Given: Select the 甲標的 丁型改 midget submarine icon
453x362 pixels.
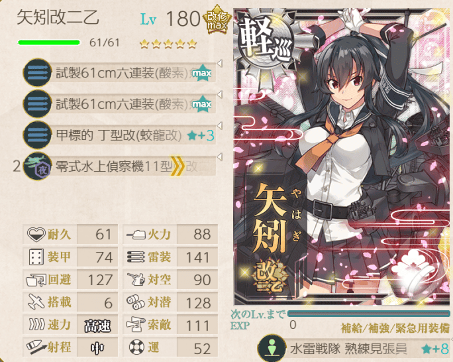Looking at the screenshot, I should pyautogui.click(x=37, y=135).
